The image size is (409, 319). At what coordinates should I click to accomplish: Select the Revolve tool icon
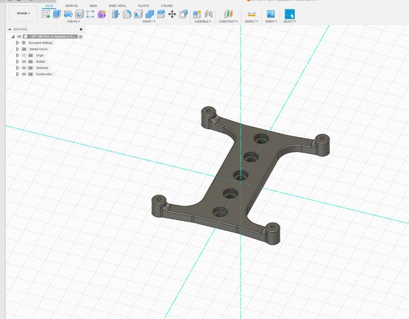[68, 14]
